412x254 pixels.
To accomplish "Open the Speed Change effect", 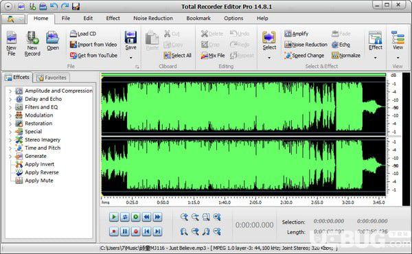I will (x=304, y=56).
